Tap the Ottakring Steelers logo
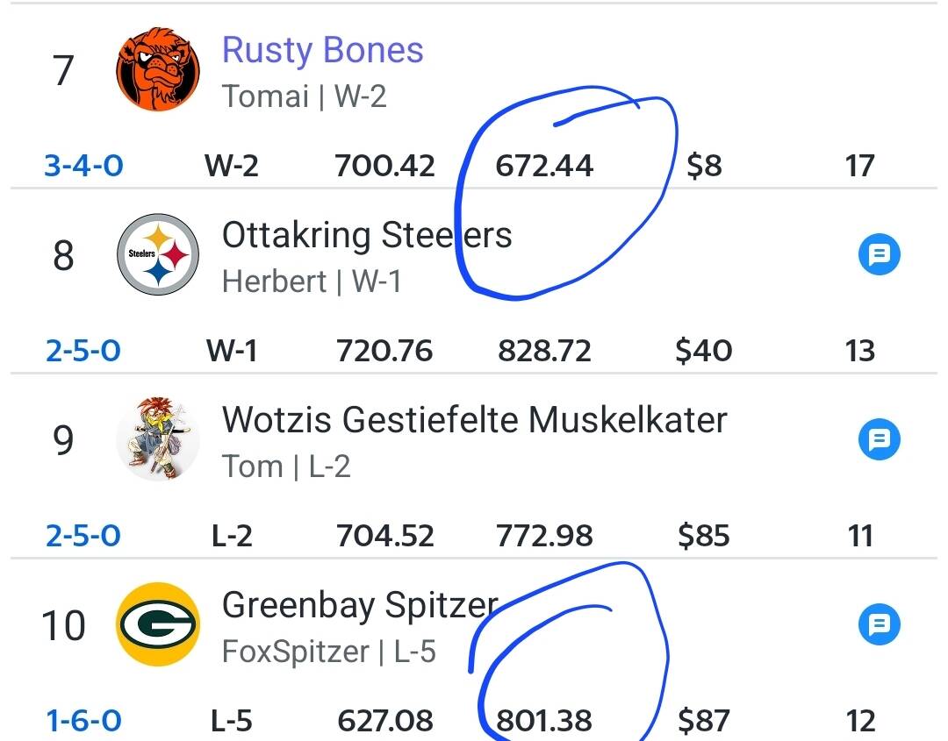This screenshot has height=741, width=948. 158,254
